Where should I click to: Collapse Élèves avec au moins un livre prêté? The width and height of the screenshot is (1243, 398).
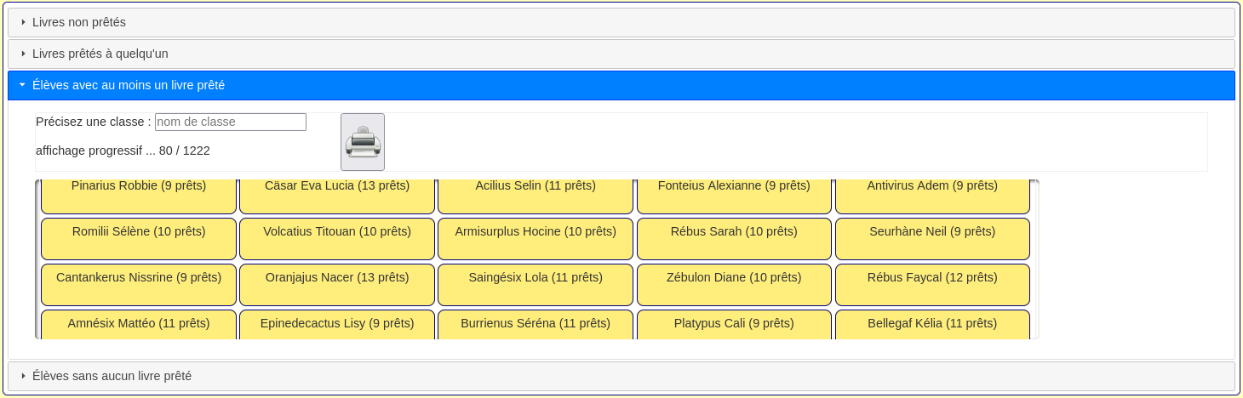coord(128,85)
